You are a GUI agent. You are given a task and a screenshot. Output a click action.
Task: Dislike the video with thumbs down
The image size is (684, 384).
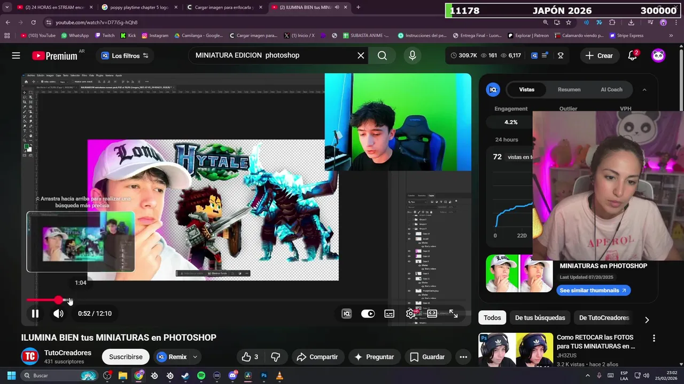[276, 357]
